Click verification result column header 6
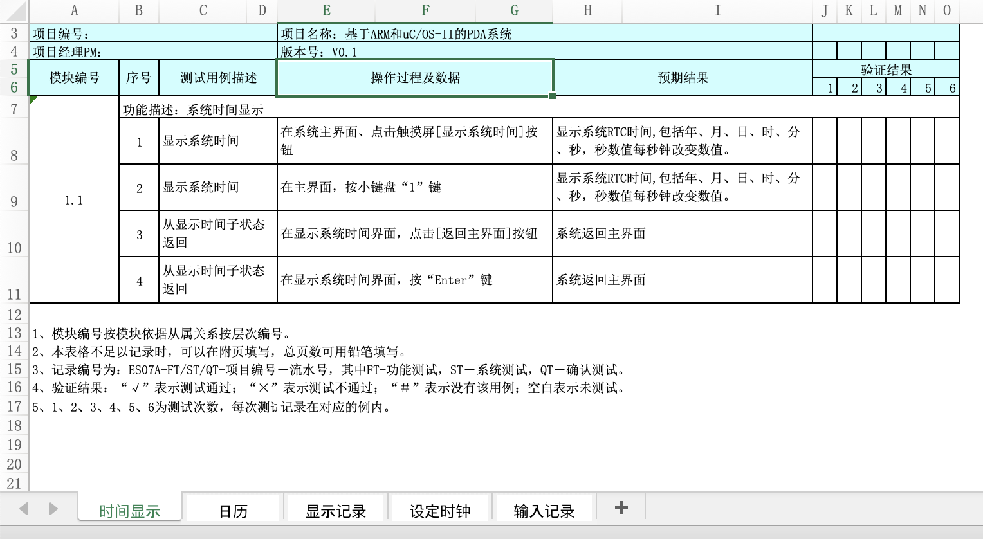 click(x=947, y=87)
